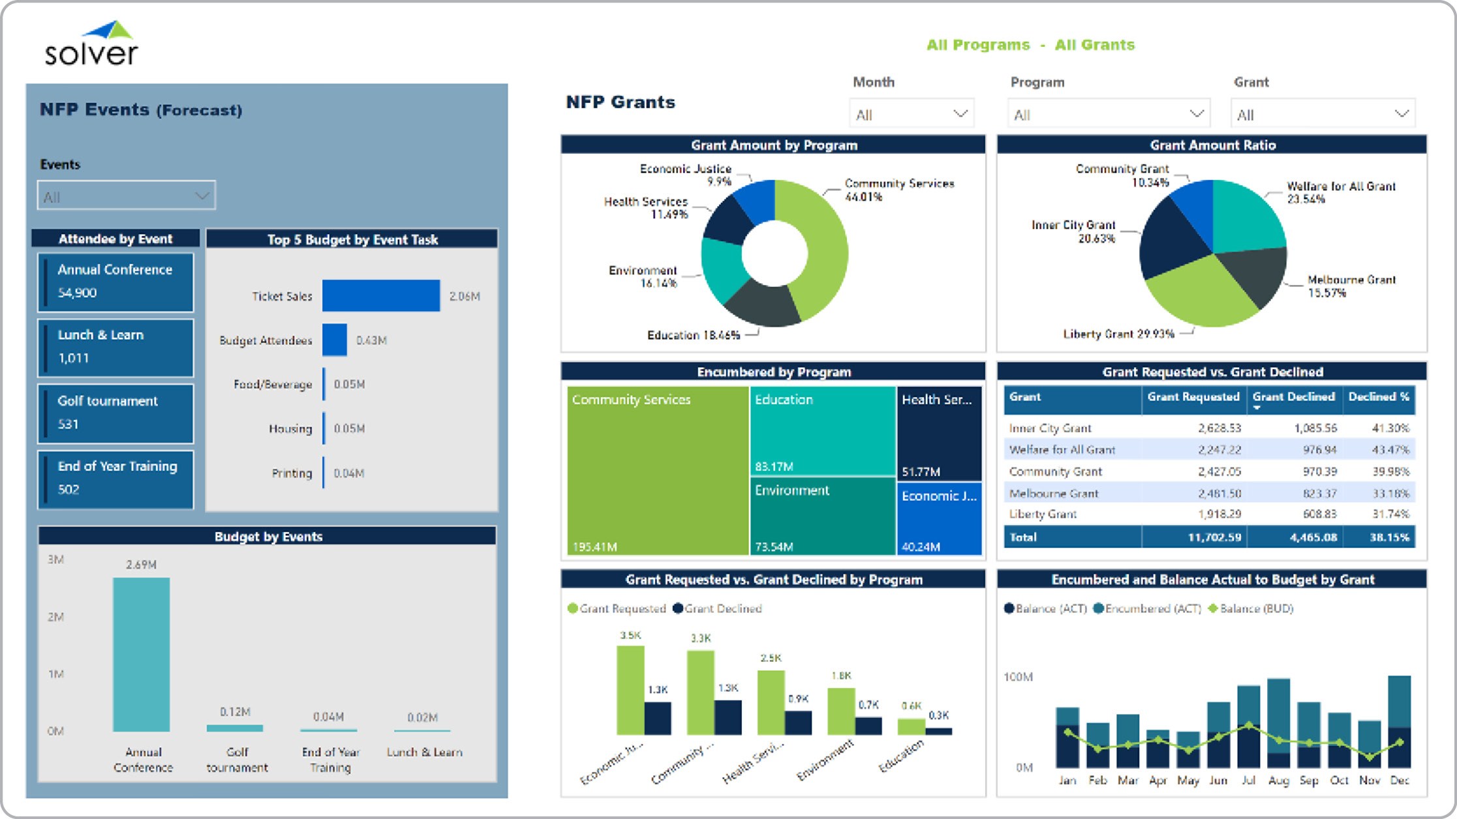This screenshot has height=819, width=1457.
Task: Open the Events dropdown
Action: (126, 196)
